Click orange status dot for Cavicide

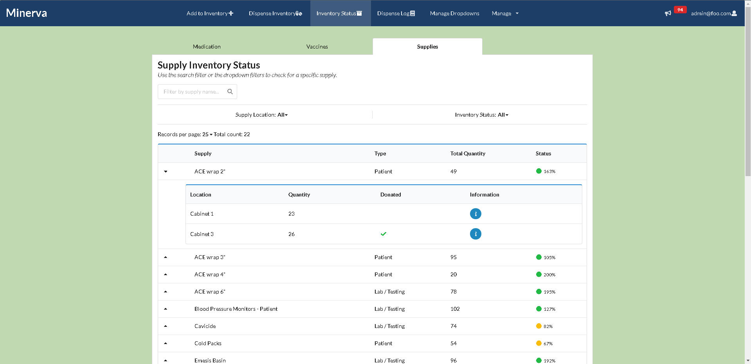pos(539,326)
